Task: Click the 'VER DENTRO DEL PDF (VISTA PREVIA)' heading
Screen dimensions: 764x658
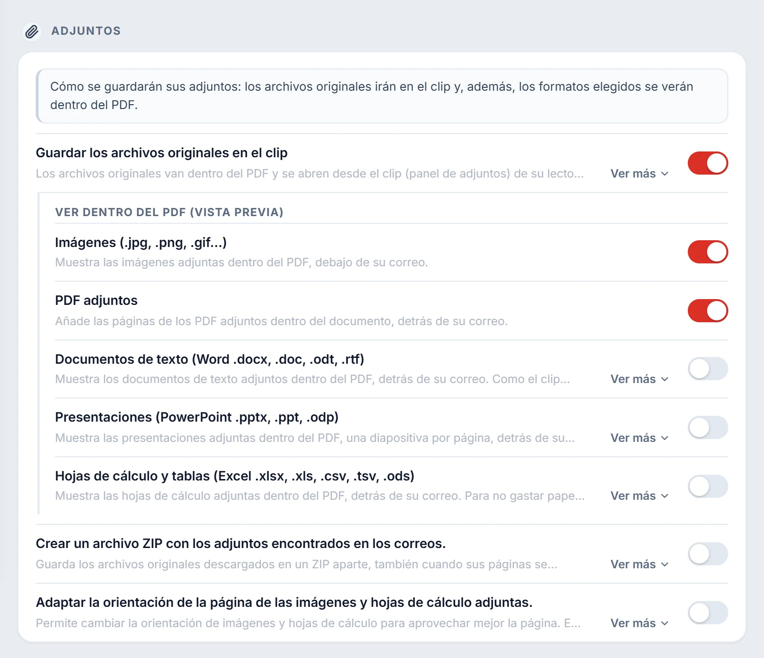Action: (169, 212)
